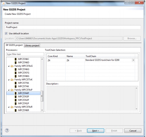Collapse the Family MPC574xG tree node
146x137 pixels.
9,66
